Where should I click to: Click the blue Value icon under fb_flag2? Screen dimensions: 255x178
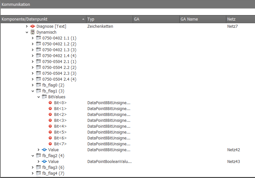[x=44, y=161]
